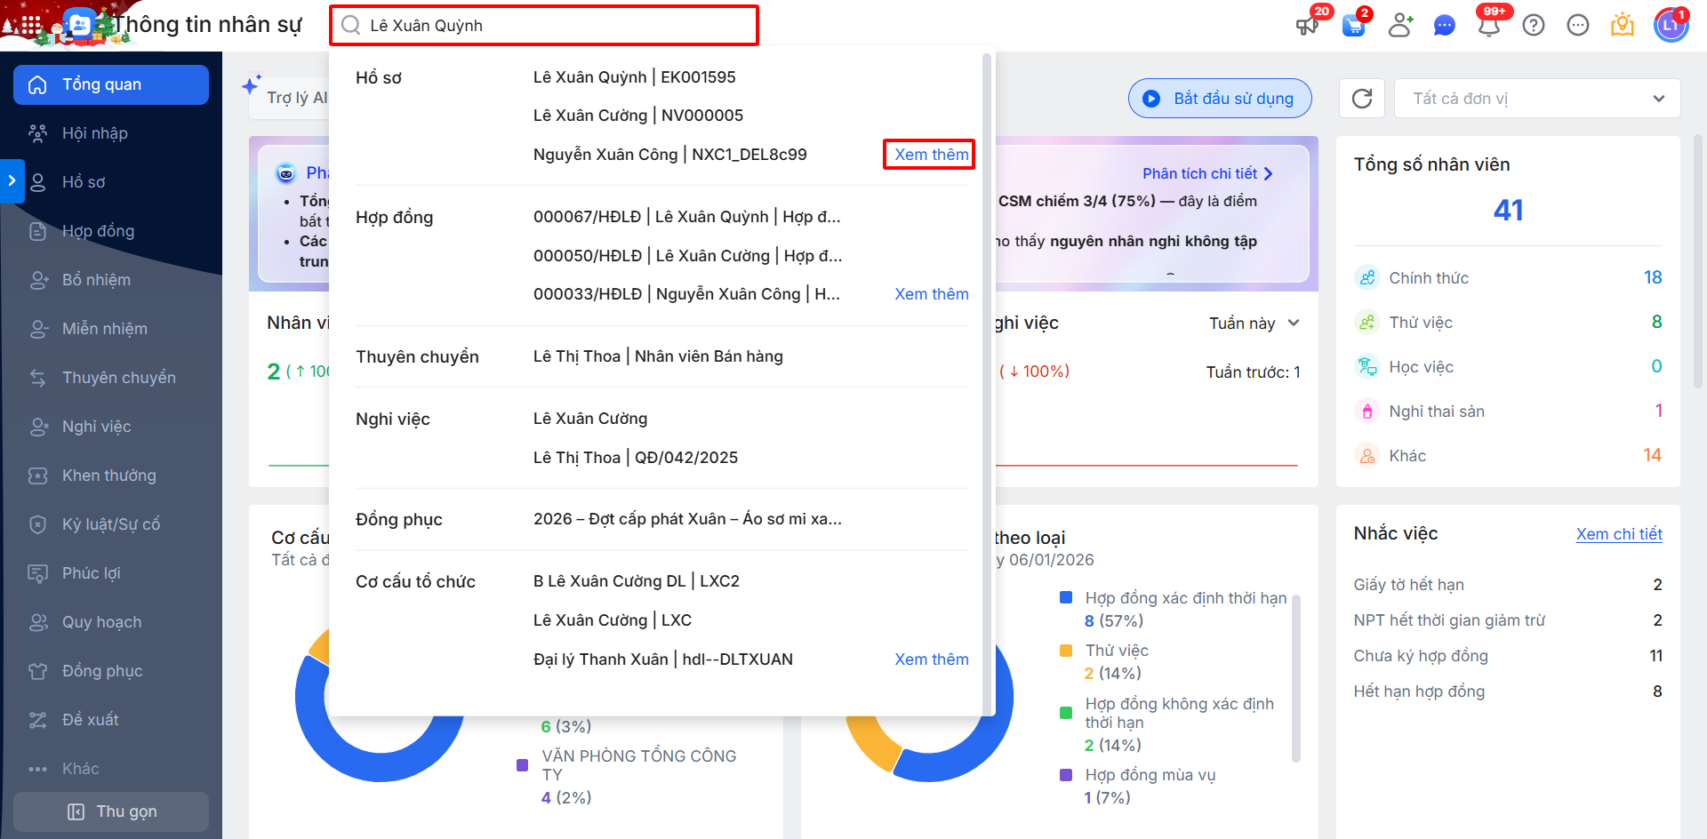
Task: Click the purple Hợp đồng mùa vụ legend swatch
Action: pos(1066,775)
